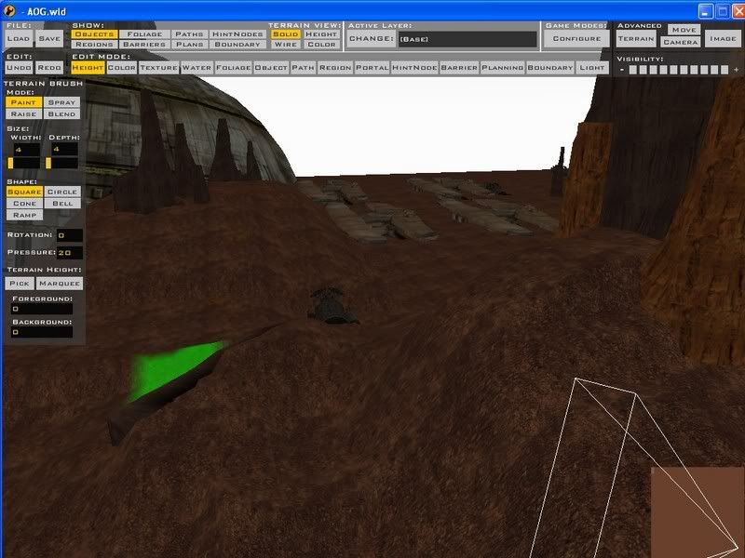Screen dimensions: 745x558
Task: Switch to Boundary edit mode
Action: click(x=550, y=68)
